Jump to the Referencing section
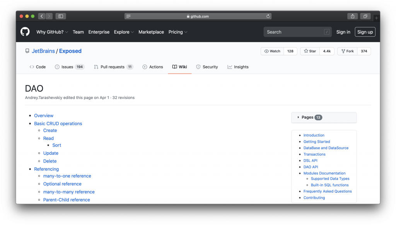The width and height of the screenshot is (396, 225). coord(46,169)
